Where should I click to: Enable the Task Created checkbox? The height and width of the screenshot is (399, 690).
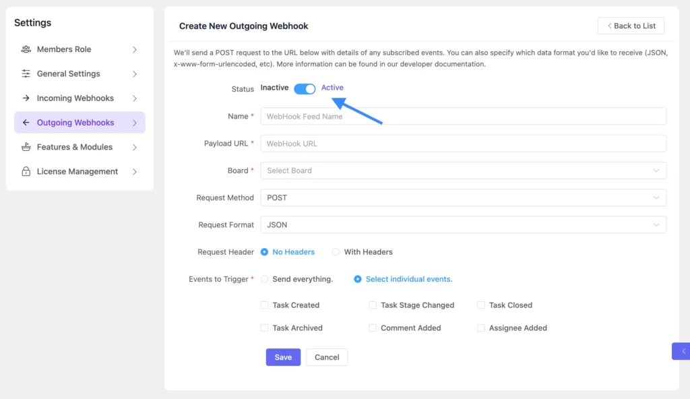coord(265,305)
